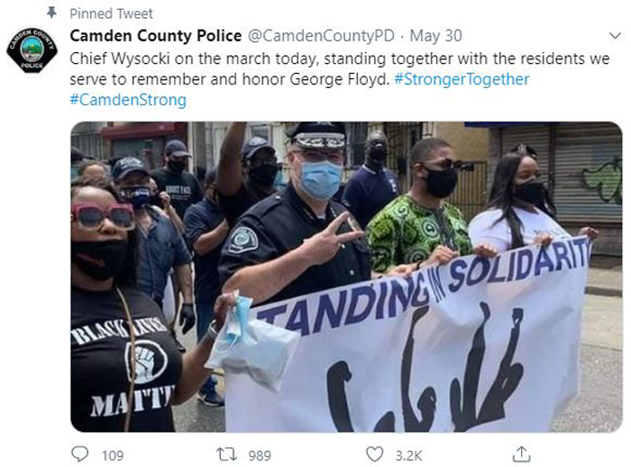The width and height of the screenshot is (631, 467).
Task: Open the @CamdenCountyPD handle link
Action: (321, 36)
